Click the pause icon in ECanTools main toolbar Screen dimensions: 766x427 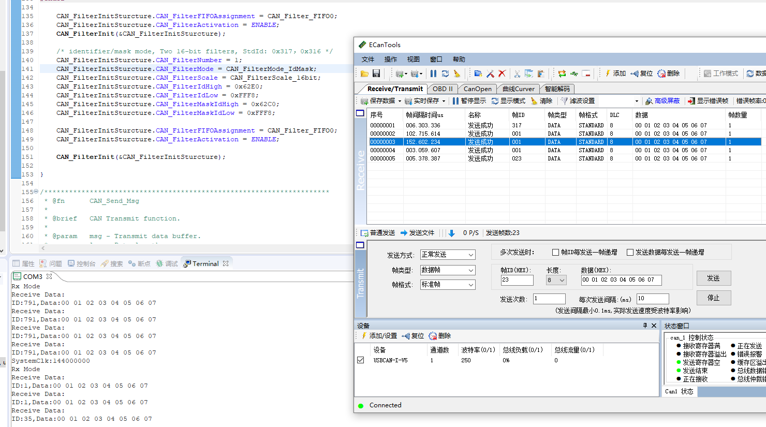(x=433, y=73)
